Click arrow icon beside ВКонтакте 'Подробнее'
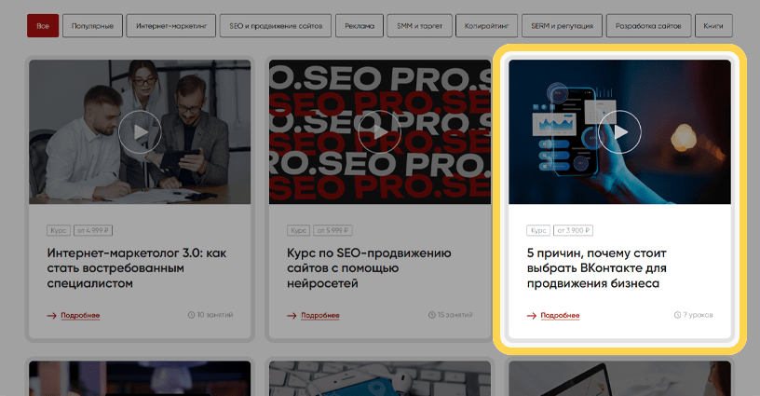The image size is (760, 396). click(x=532, y=316)
